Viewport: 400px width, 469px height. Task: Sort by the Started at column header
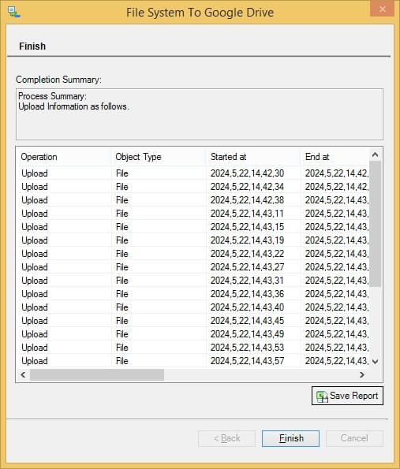(253, 157)
